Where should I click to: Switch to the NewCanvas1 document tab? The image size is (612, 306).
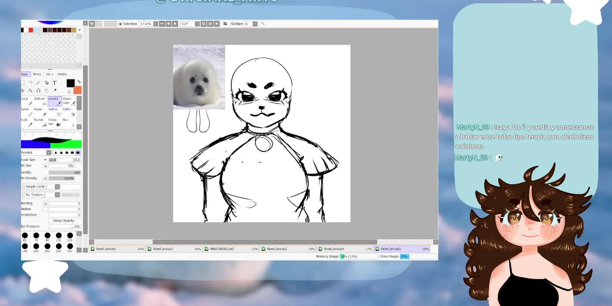(x=118, y=249)
